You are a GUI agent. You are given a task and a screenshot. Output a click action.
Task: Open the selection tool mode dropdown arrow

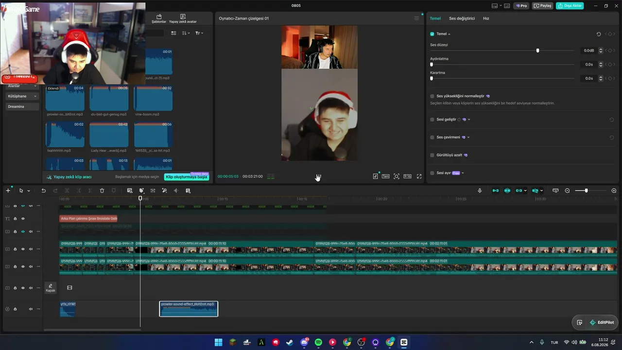coord(29,191)
